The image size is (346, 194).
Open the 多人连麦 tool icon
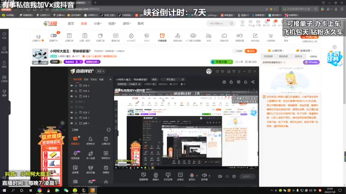[90, 155]
